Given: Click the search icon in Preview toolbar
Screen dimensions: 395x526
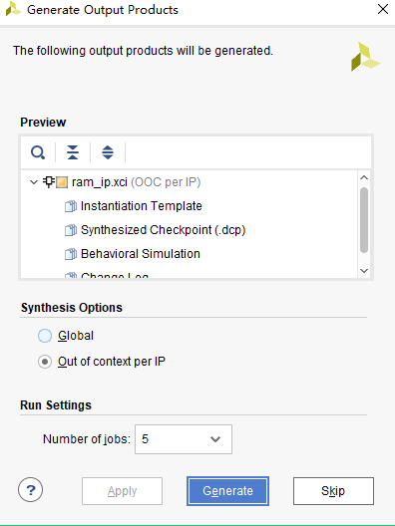Looking at the screenshot, I should (38, 152).
